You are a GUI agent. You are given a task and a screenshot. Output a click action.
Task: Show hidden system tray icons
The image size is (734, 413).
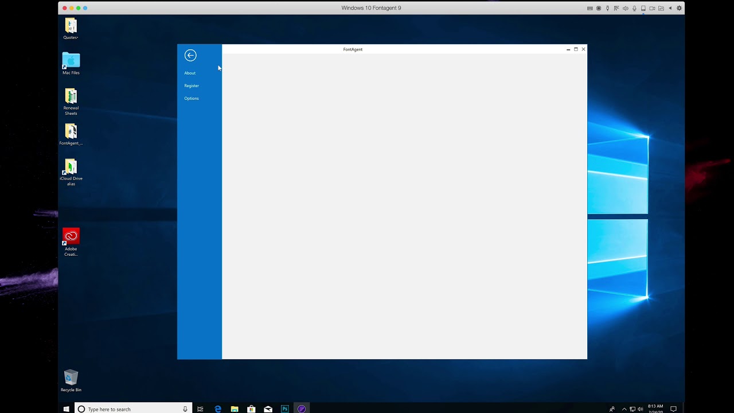624,410
